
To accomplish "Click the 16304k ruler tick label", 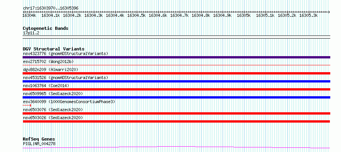I will click(30, 15).
